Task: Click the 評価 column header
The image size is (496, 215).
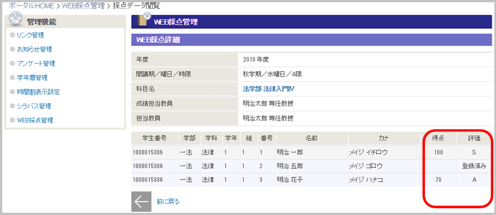Action: click(474, 139)
